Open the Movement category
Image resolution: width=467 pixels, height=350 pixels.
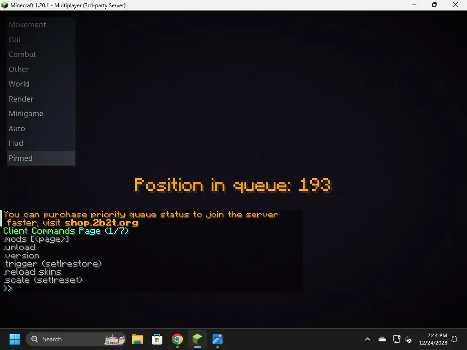(x=41, y=25)
